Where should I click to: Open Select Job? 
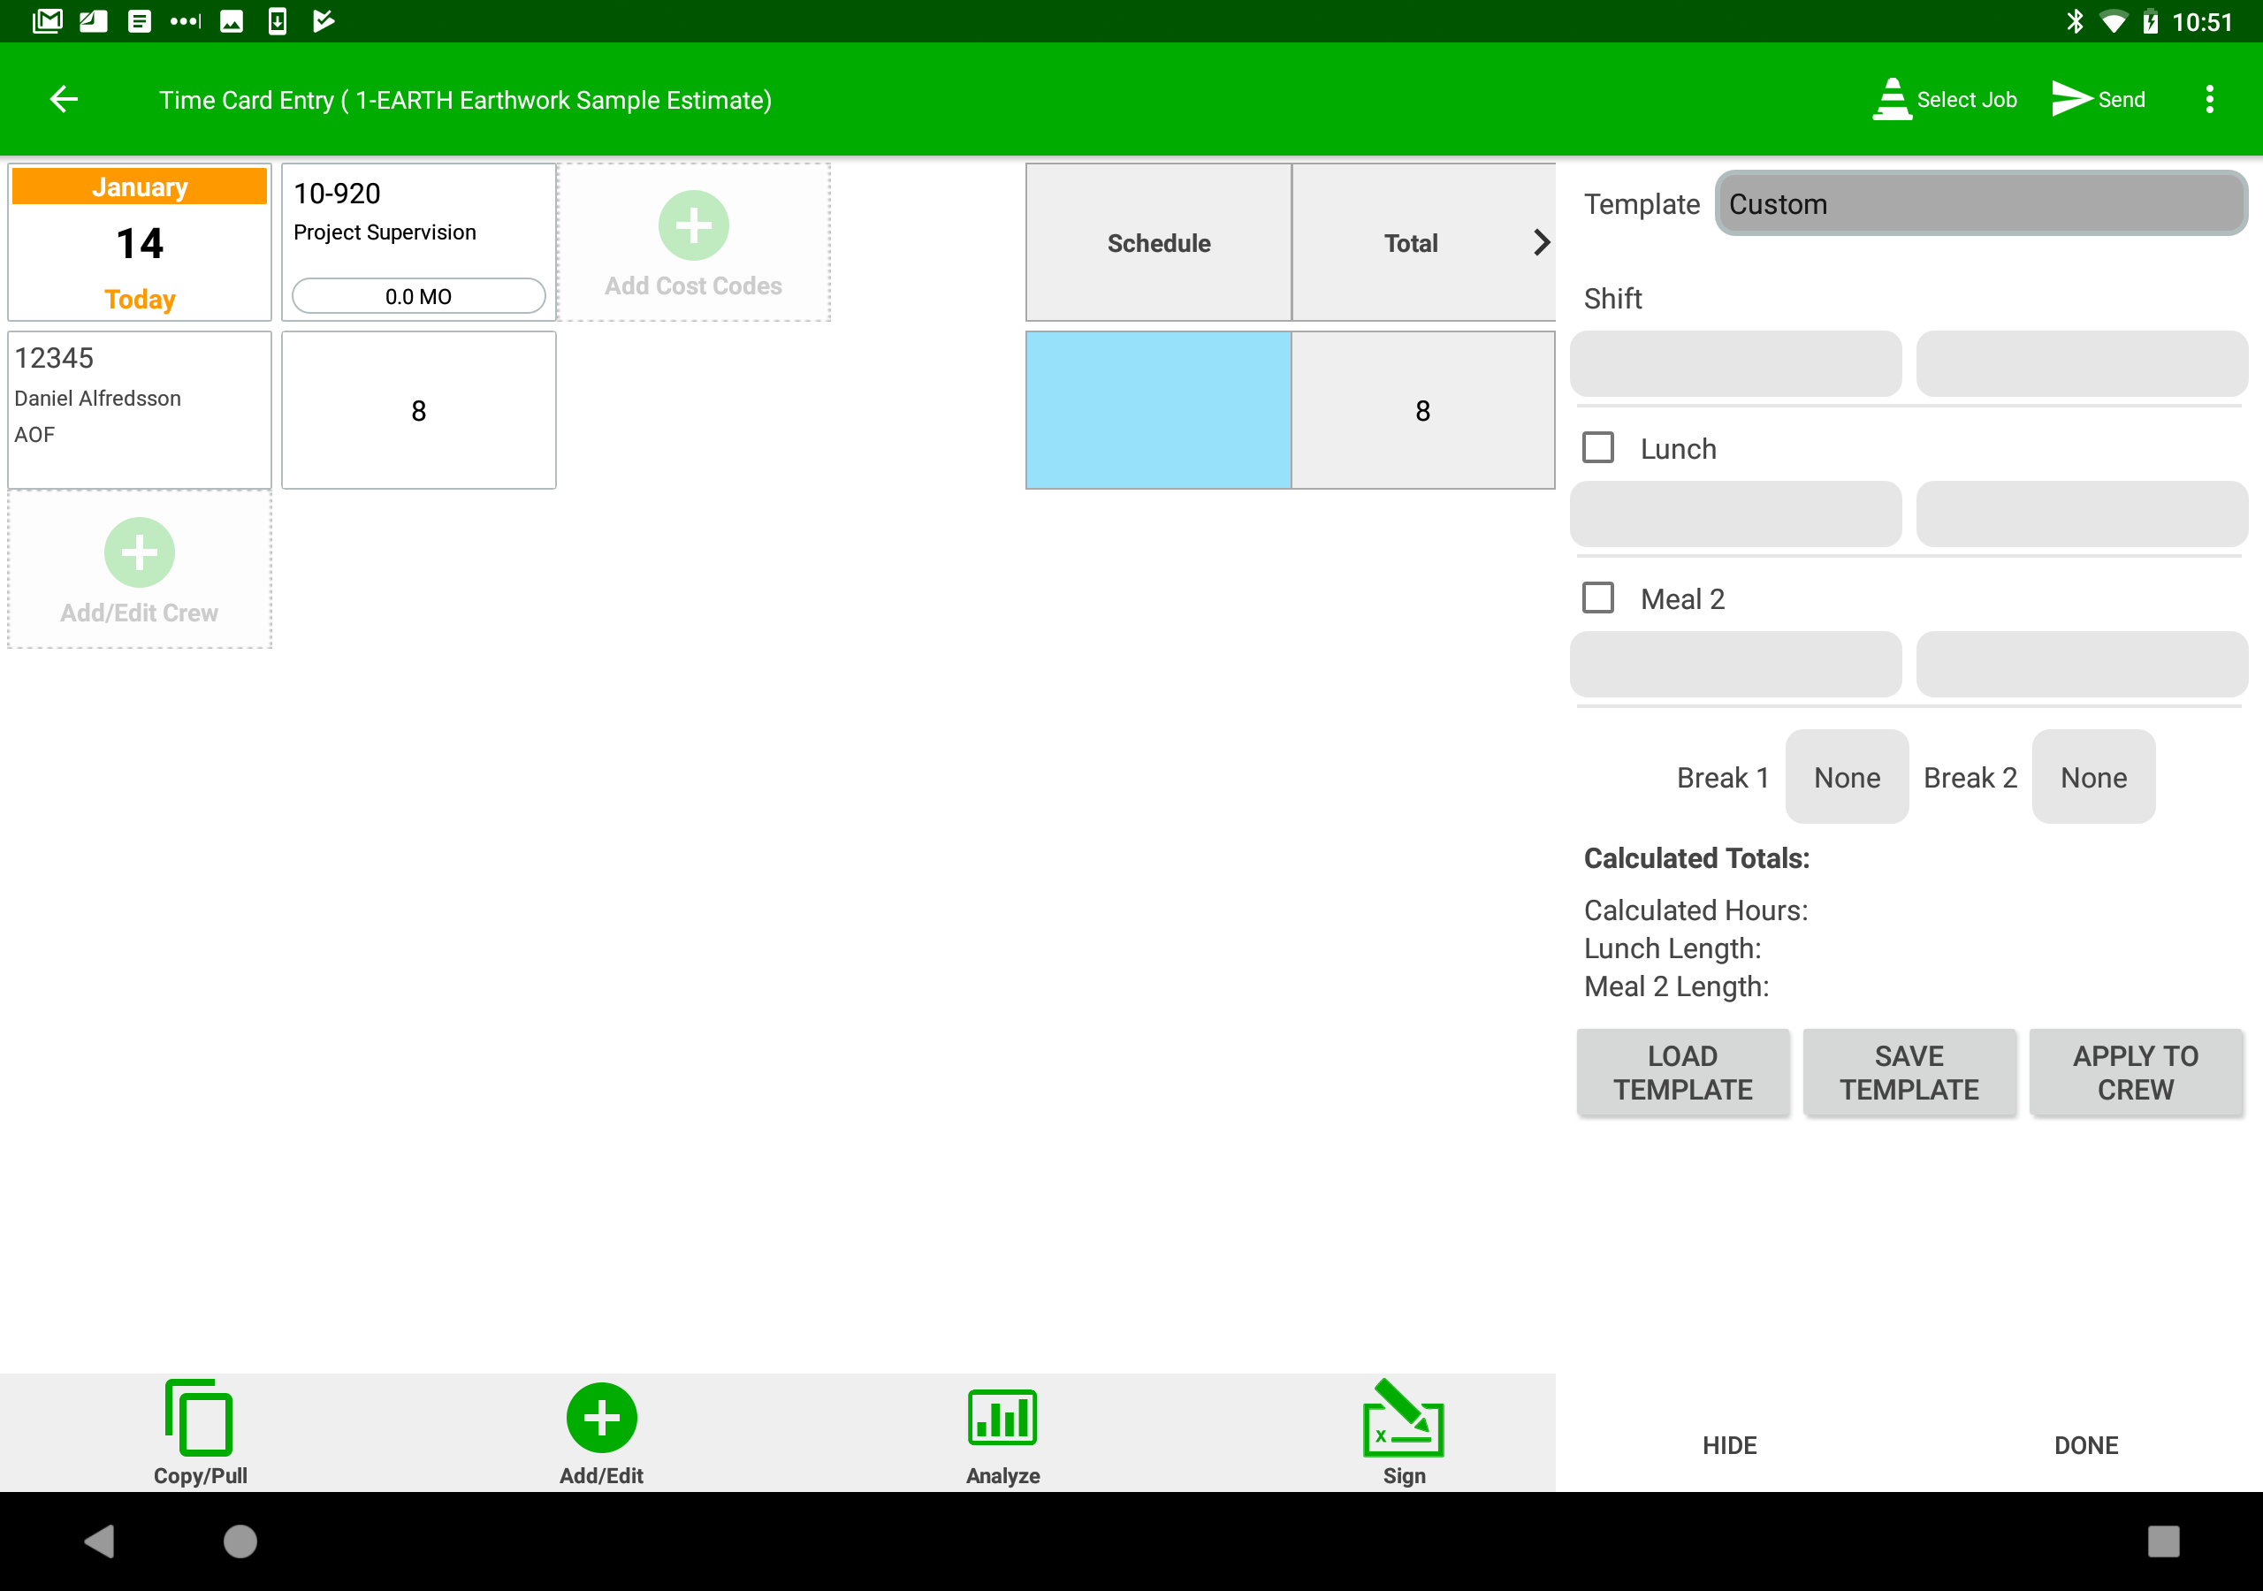tap(1944, 99)
